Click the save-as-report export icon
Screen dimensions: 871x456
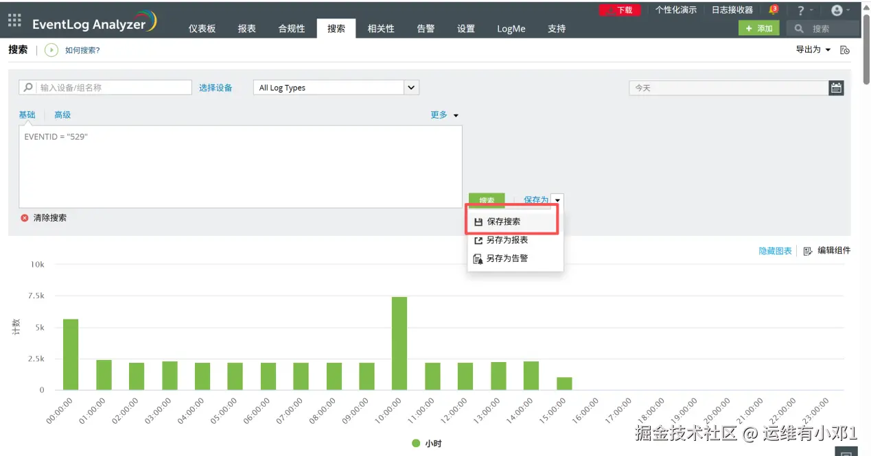478,241
